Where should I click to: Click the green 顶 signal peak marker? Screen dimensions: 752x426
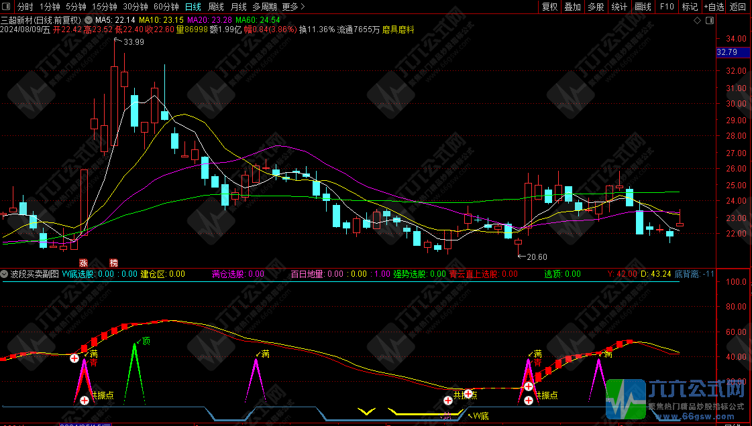(x=145, y=342)
